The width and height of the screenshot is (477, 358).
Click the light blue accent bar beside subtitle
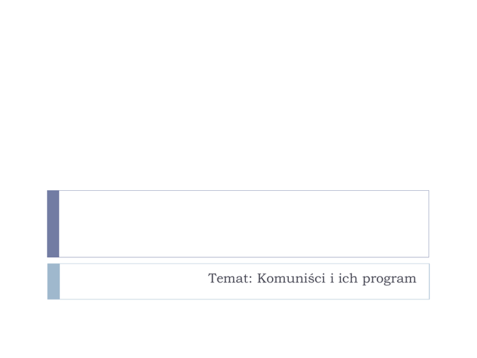pos(53,281)
